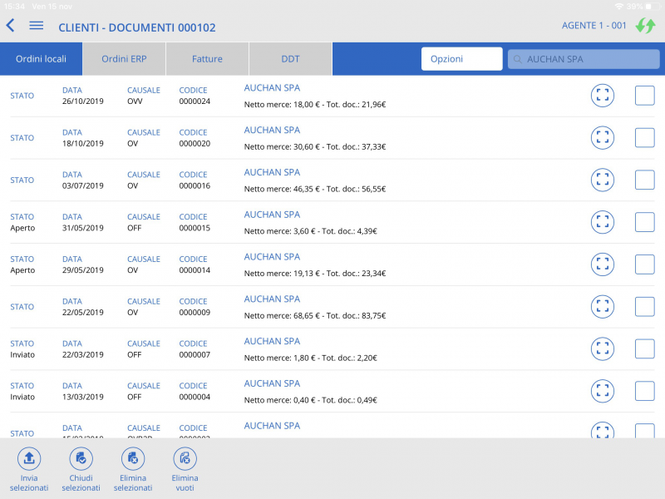
Task: Check the box for document 0000024
Action: click(644, 96)
